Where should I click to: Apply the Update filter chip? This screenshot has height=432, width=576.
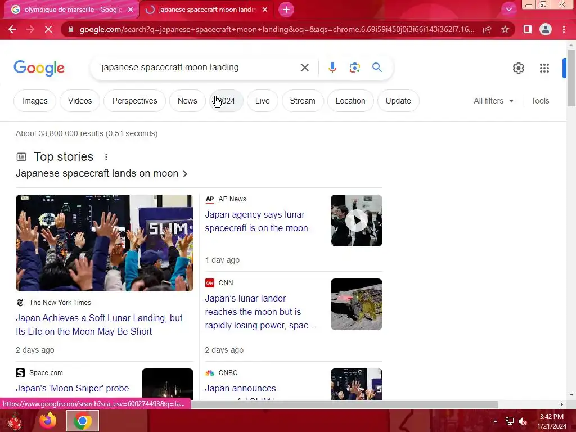[x=398, y=101]
